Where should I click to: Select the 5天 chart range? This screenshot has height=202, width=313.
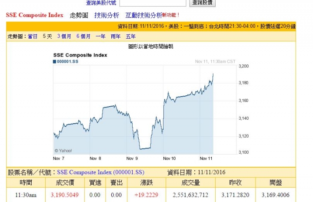point(47,37)
